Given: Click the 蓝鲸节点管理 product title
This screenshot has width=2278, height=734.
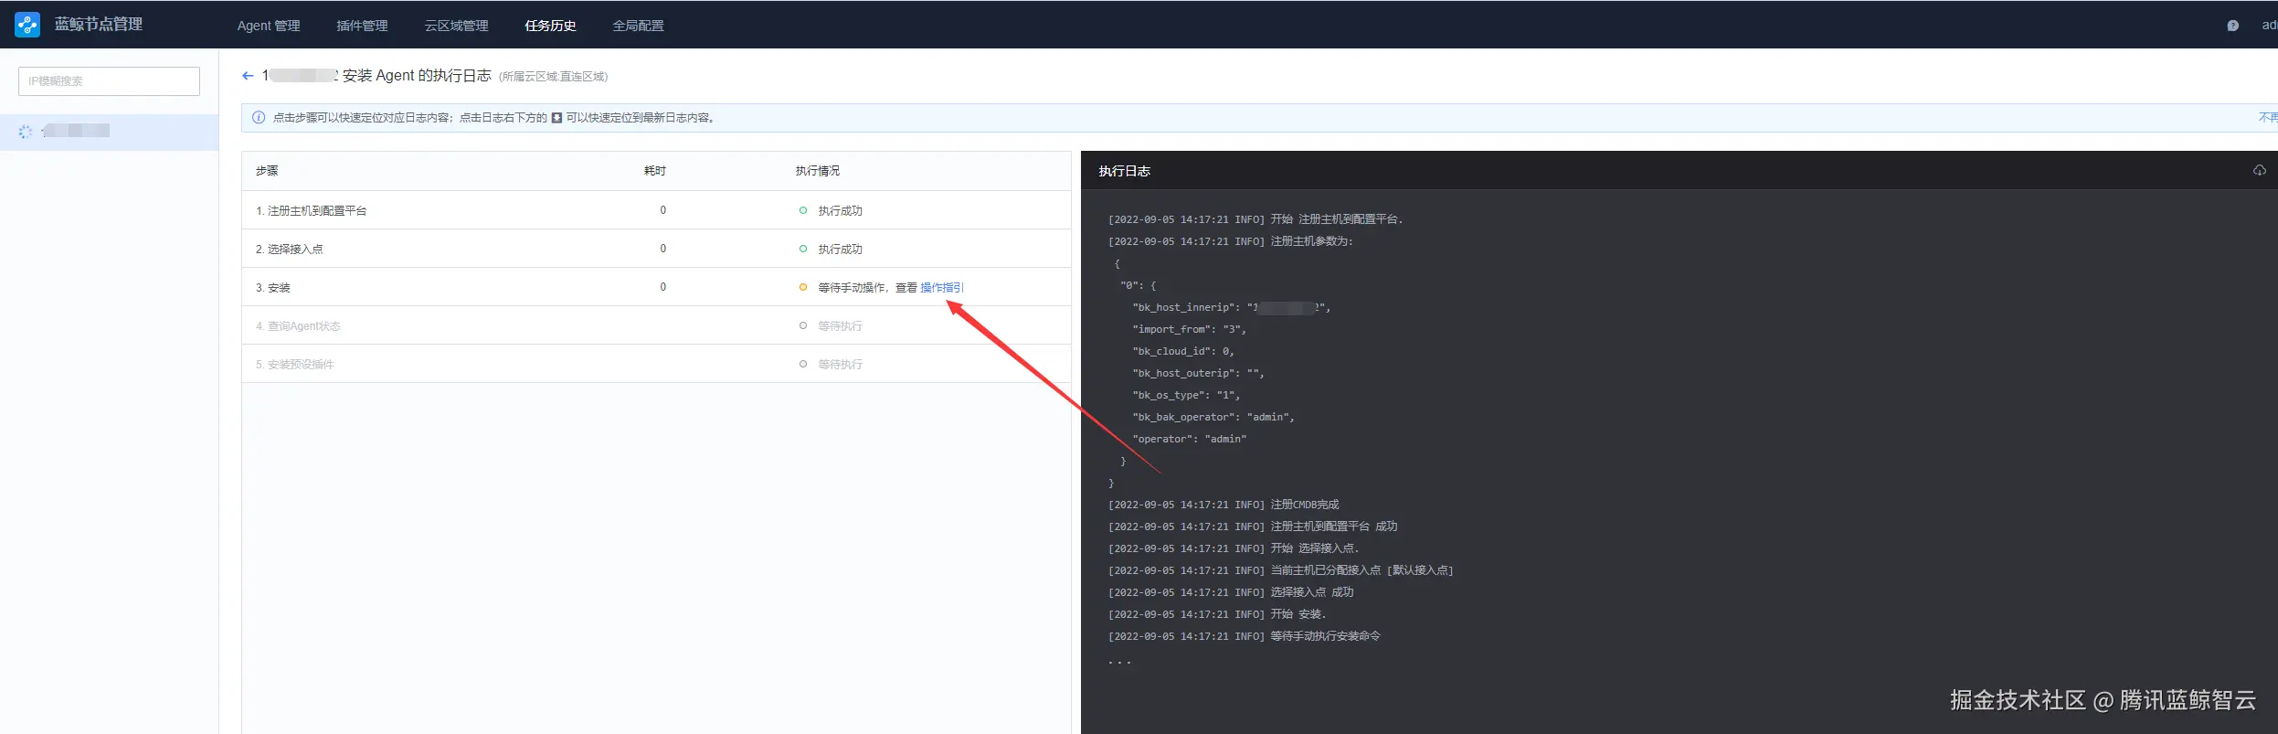Looking at the screenshot, I should click(x=99, y=25).
